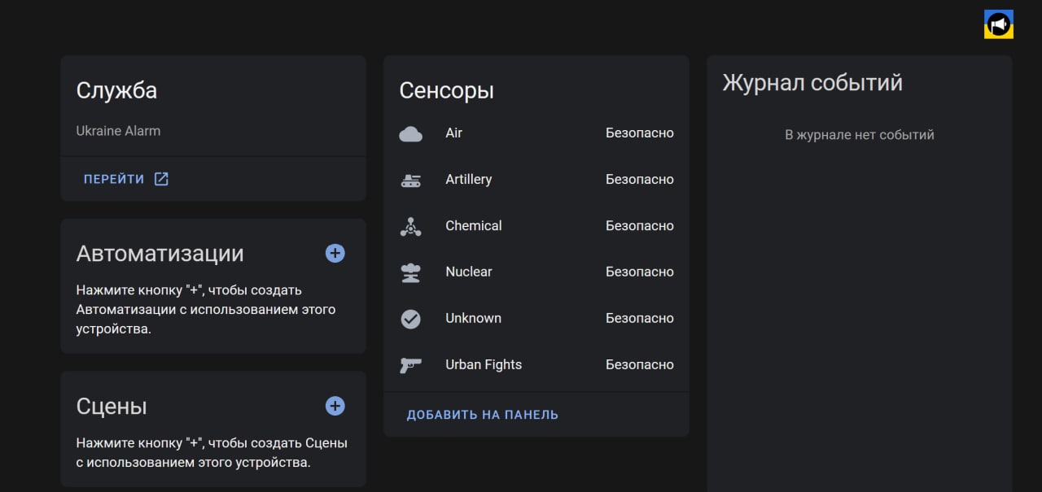Click the Air sensor cloud icon
Screen dimensions: 1042x492
(x=411, y=133)
